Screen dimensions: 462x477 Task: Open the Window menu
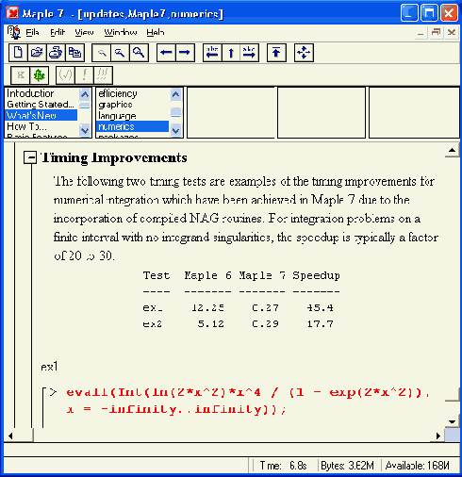121,32
